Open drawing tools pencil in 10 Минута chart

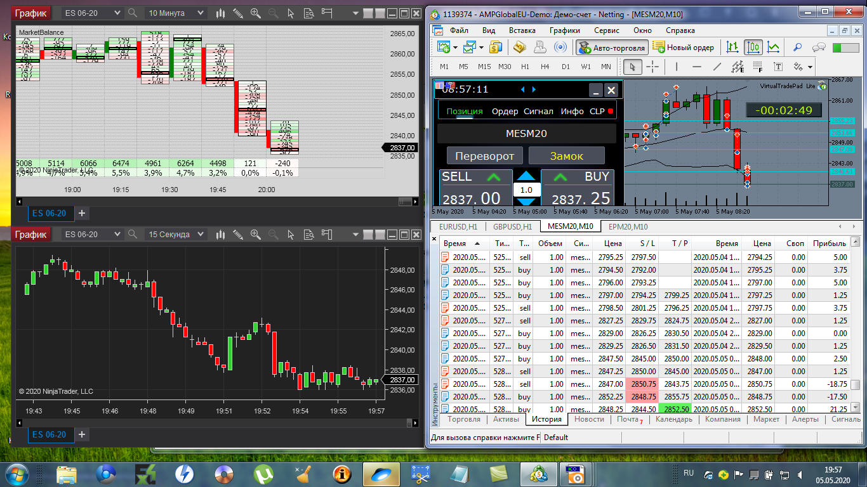[x=238, y=13]
